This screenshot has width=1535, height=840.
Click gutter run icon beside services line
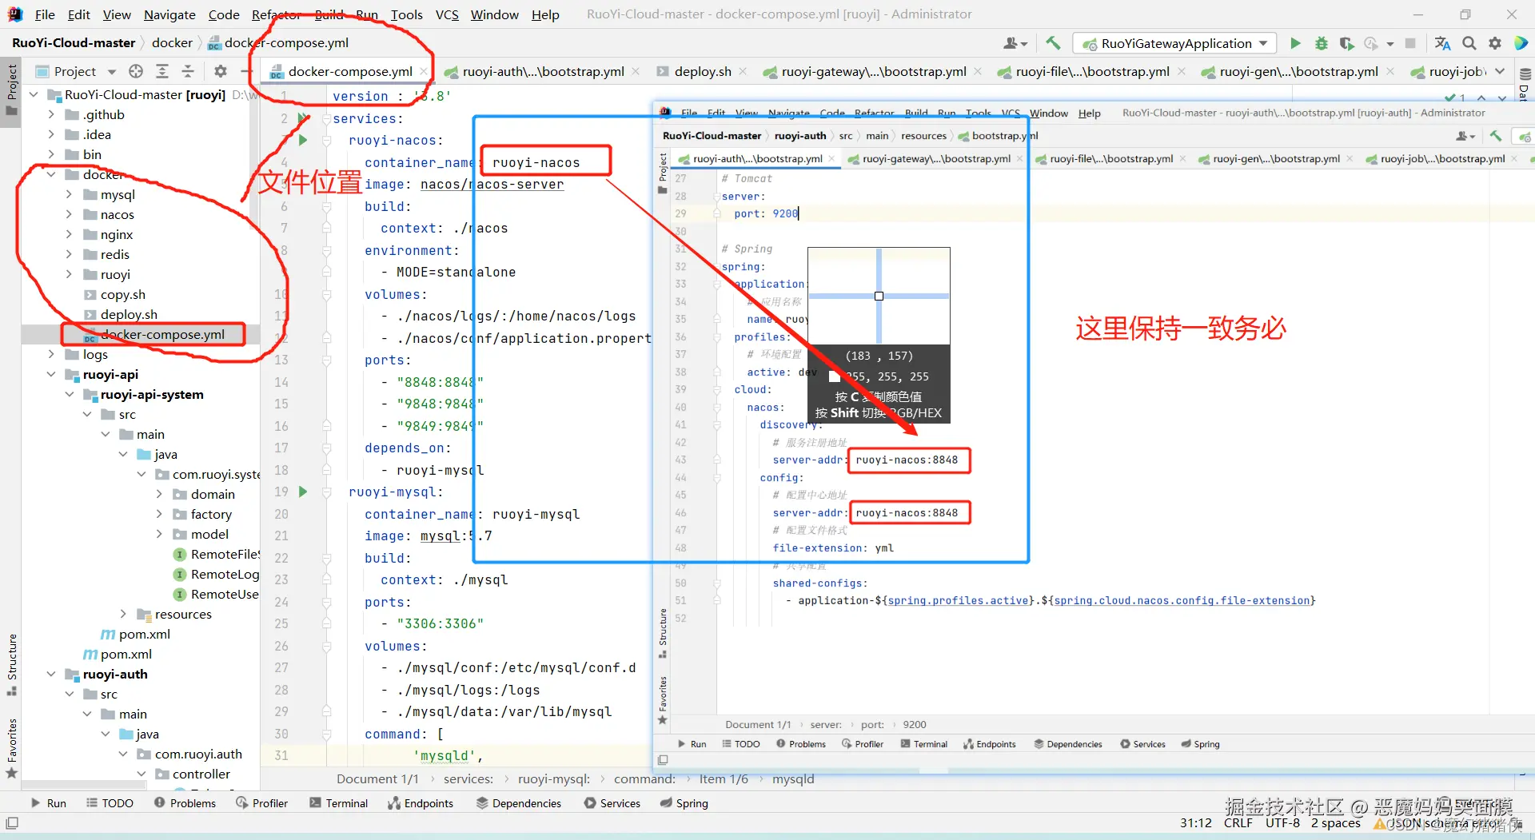303,118
